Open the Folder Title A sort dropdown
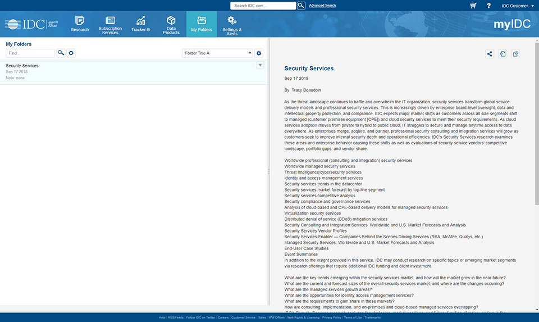 217,53
